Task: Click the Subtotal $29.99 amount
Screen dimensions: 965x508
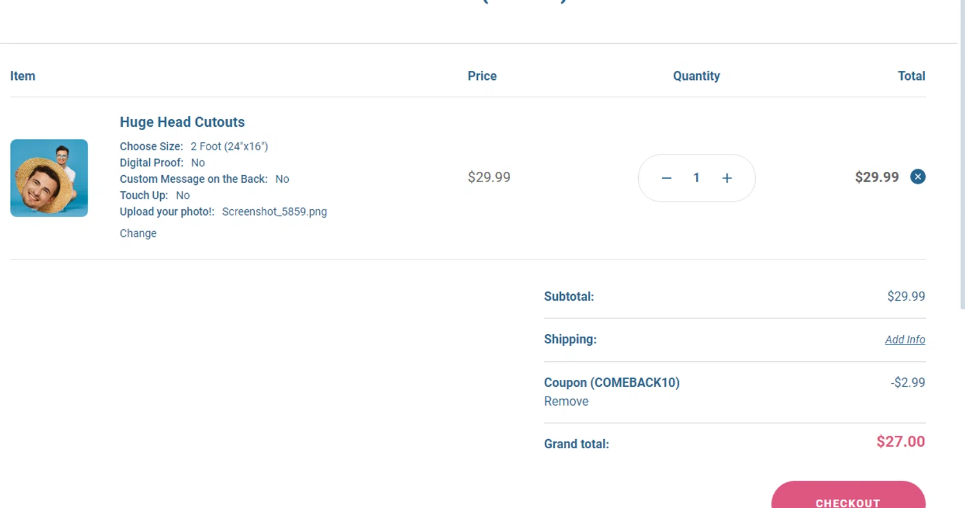Action: pyautogui.click(x=906, y=296)
